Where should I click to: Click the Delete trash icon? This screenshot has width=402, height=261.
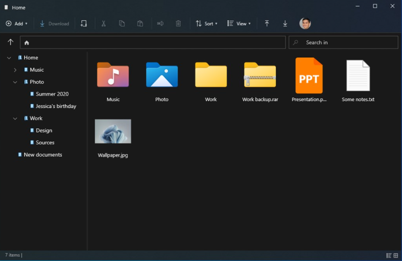pyautogui.click(x=178, y=23)
